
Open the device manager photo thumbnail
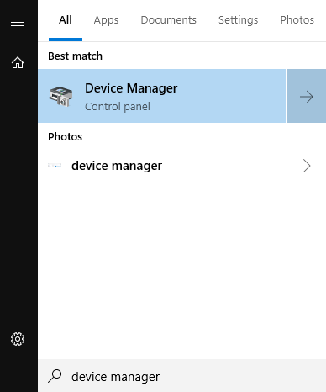[x=55, y=166]
